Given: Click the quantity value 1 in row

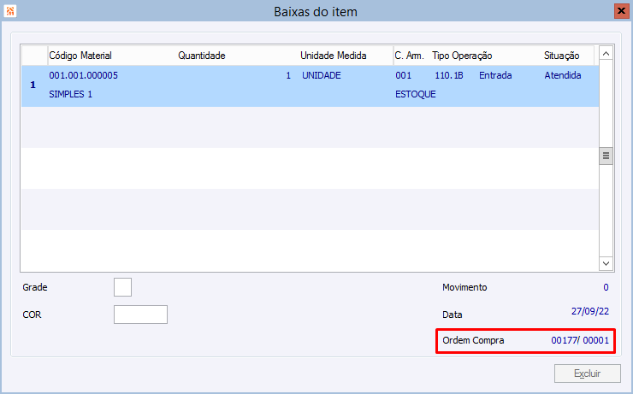Looking at the screenshot, I should (288, 75).
